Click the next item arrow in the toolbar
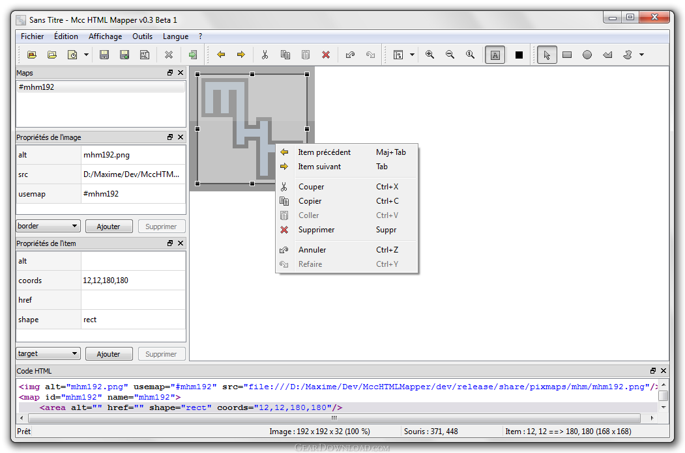This screenshot has height=453, width=685. [x=241, y=55]
